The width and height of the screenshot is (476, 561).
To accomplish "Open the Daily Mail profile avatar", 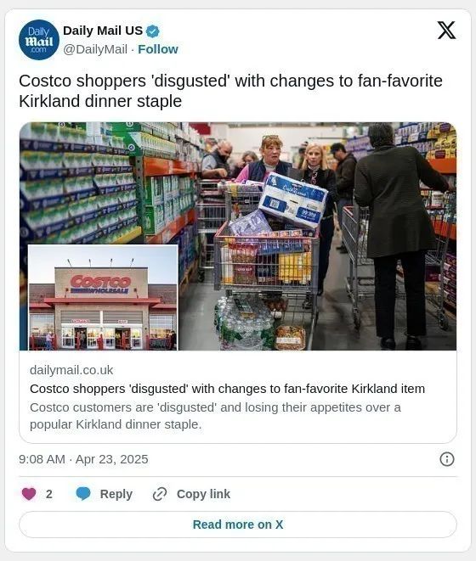I will 39,40.
